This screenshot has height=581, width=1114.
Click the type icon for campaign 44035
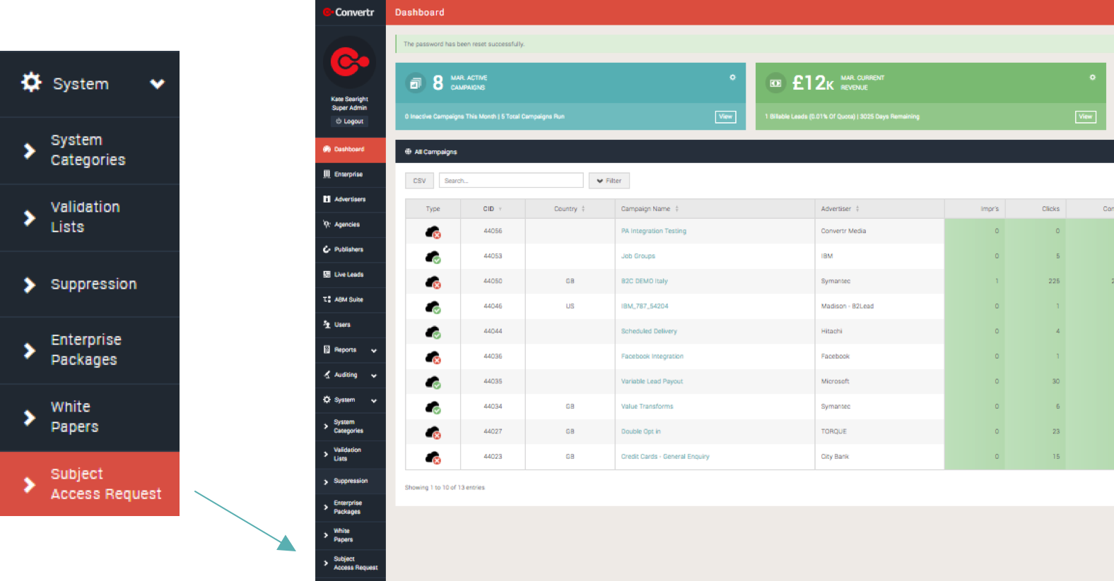pos(433,381)
